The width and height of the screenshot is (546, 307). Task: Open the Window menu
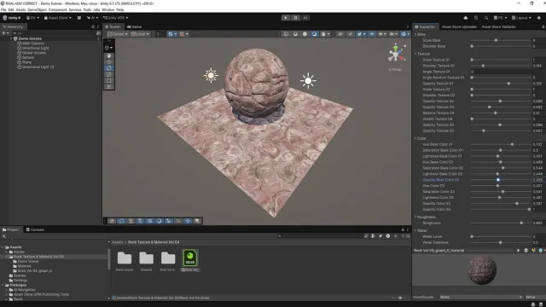[108, 9]
